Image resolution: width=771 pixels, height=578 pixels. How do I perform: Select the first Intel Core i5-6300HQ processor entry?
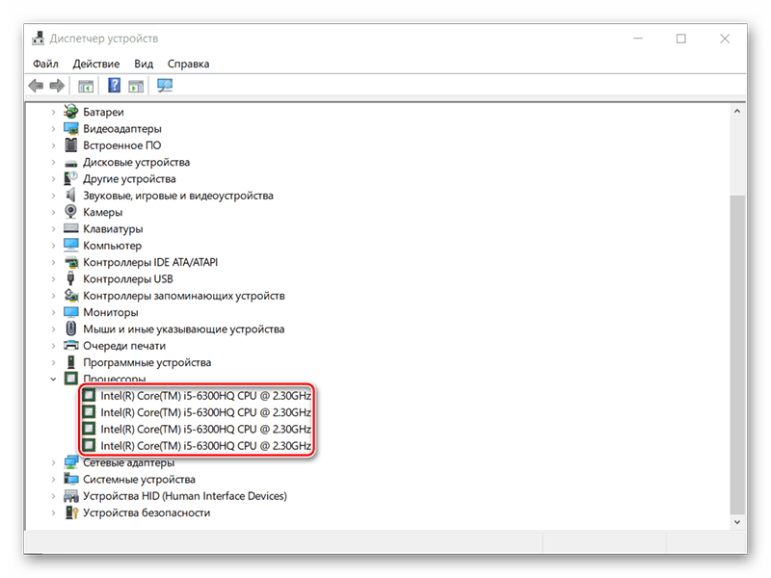[205, 396]
